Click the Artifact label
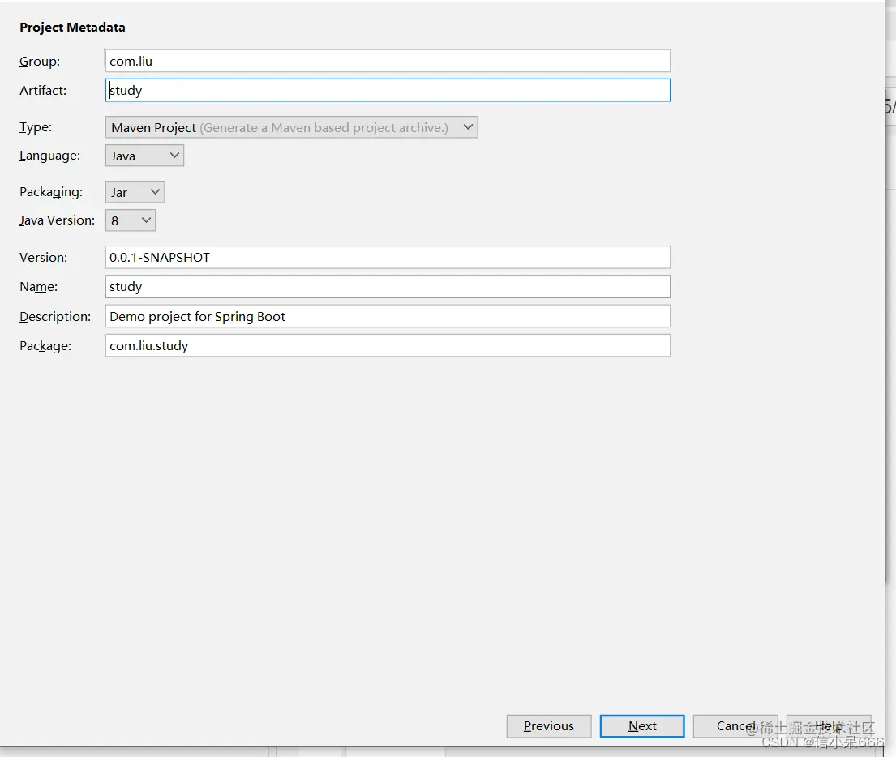Image resolution: width=896 pixels, height=757 pixels. point(43,90)
